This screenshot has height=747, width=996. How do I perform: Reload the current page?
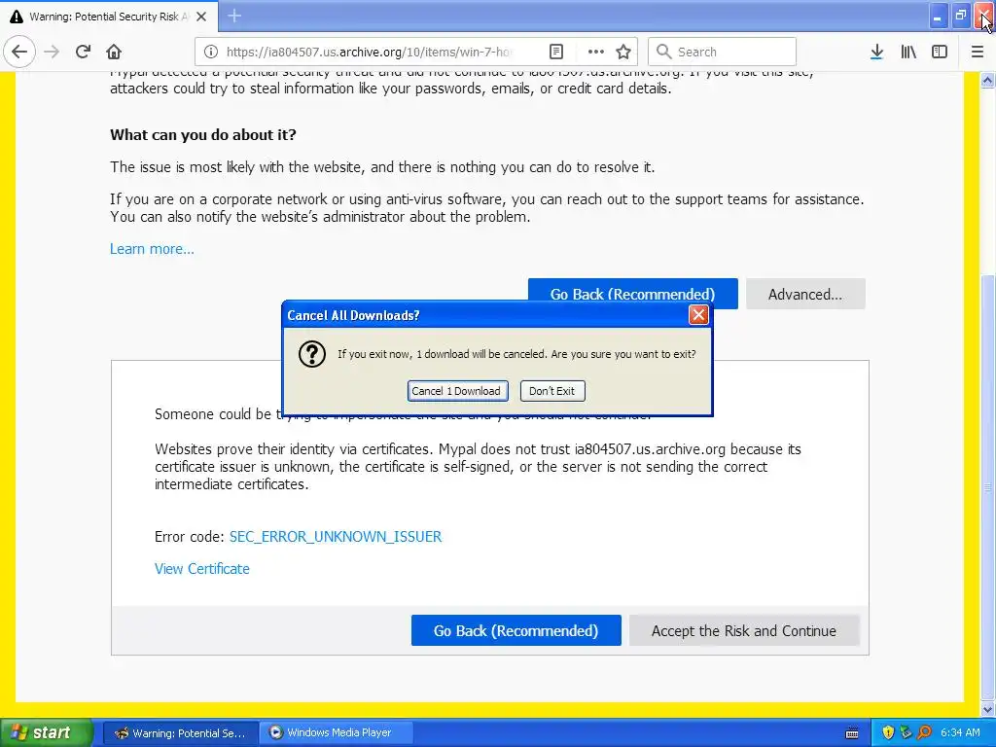83,52
